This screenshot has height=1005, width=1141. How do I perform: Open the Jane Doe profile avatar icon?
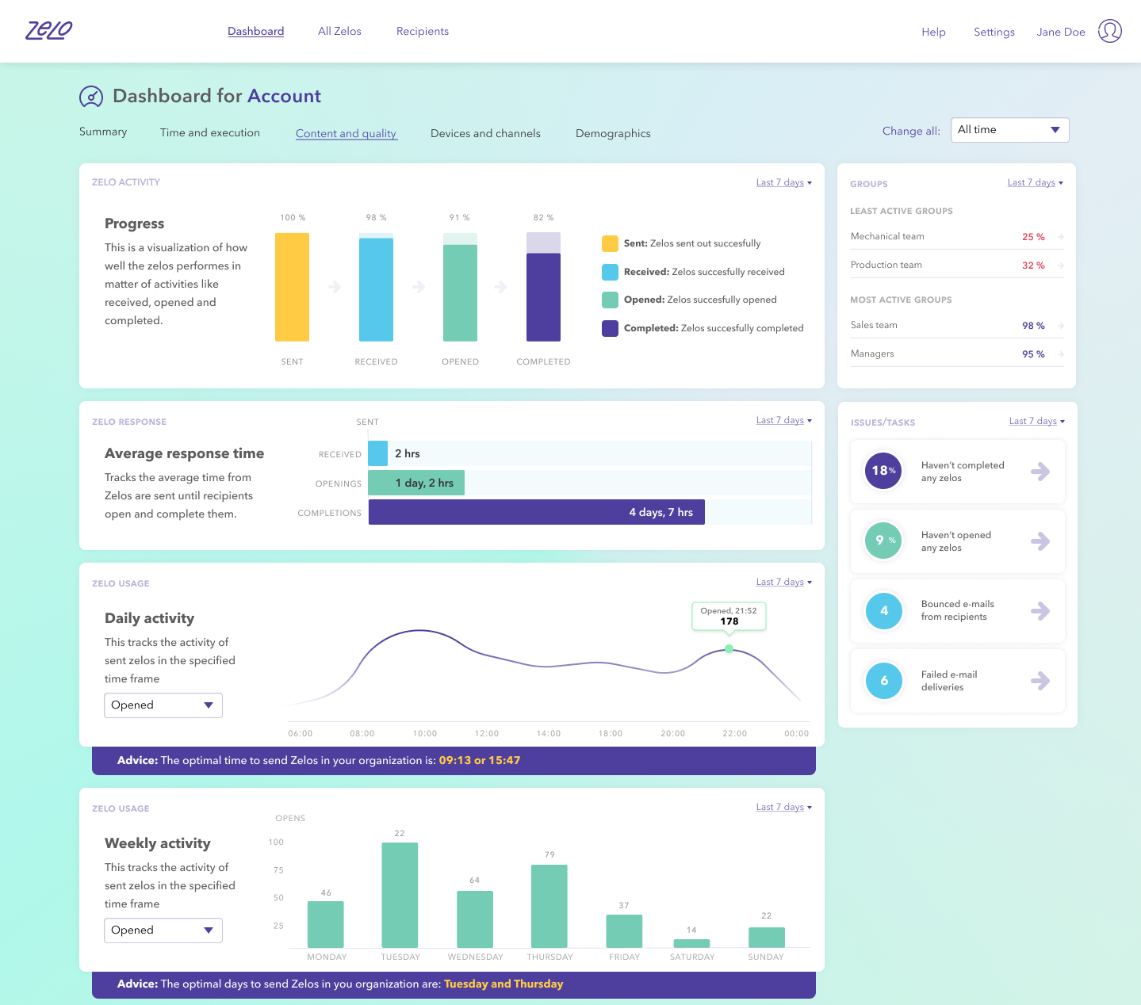click(1110, 31)
